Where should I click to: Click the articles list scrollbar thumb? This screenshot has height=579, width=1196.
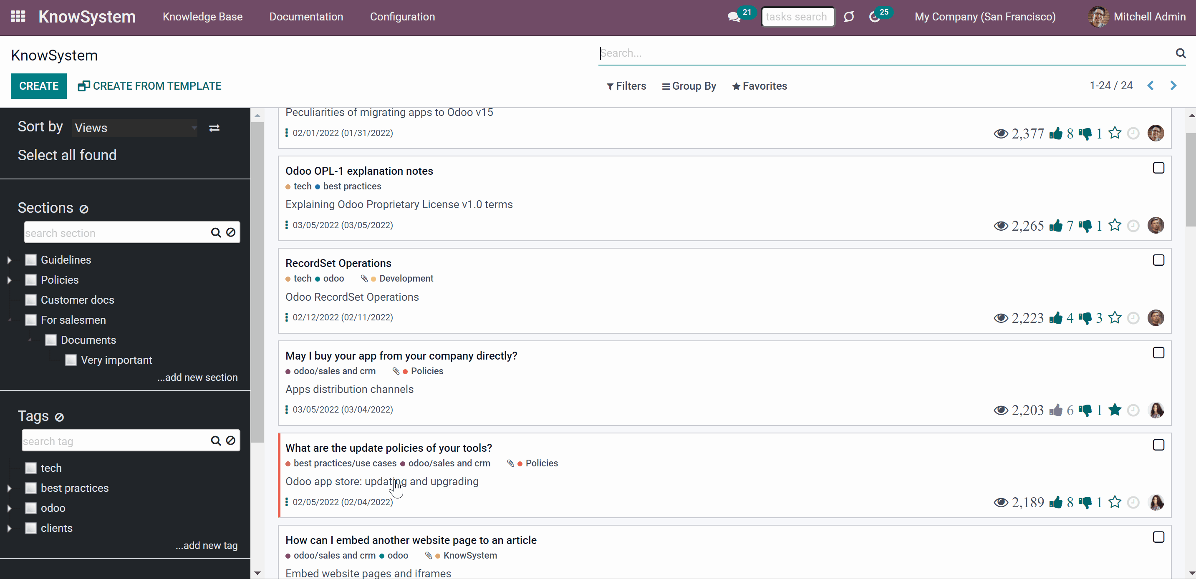coord(1191,179)
